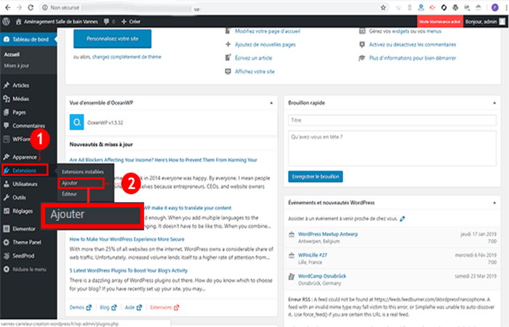Open Are Ad Blockers Affecting Your Income article
Screen dimensions: 509x327
[x=164, y=160]
